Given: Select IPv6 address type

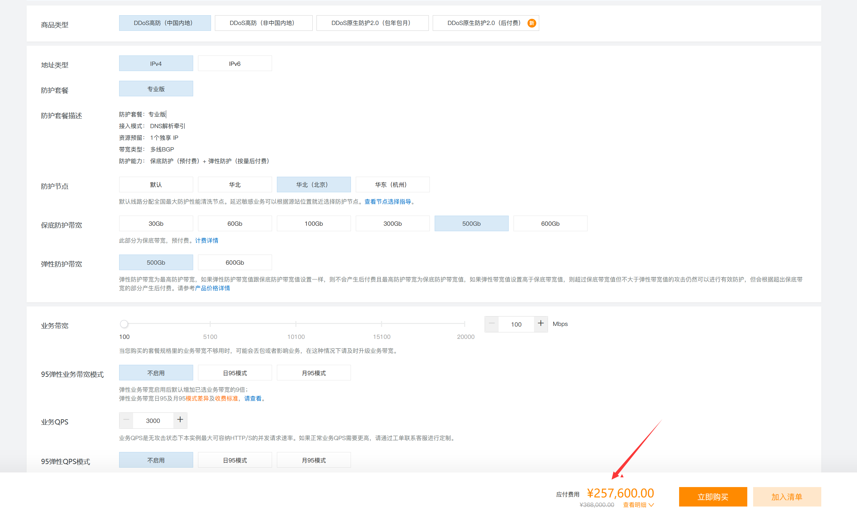Looking at the screenshot, I should click(x=235, y=64).
